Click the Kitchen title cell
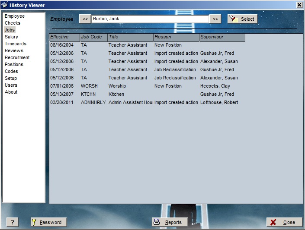305x230 pixels. [x=116, y=94]
